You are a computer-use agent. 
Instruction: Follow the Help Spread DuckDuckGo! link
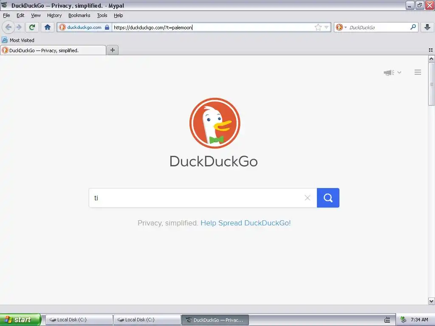(x=246, y=223)
